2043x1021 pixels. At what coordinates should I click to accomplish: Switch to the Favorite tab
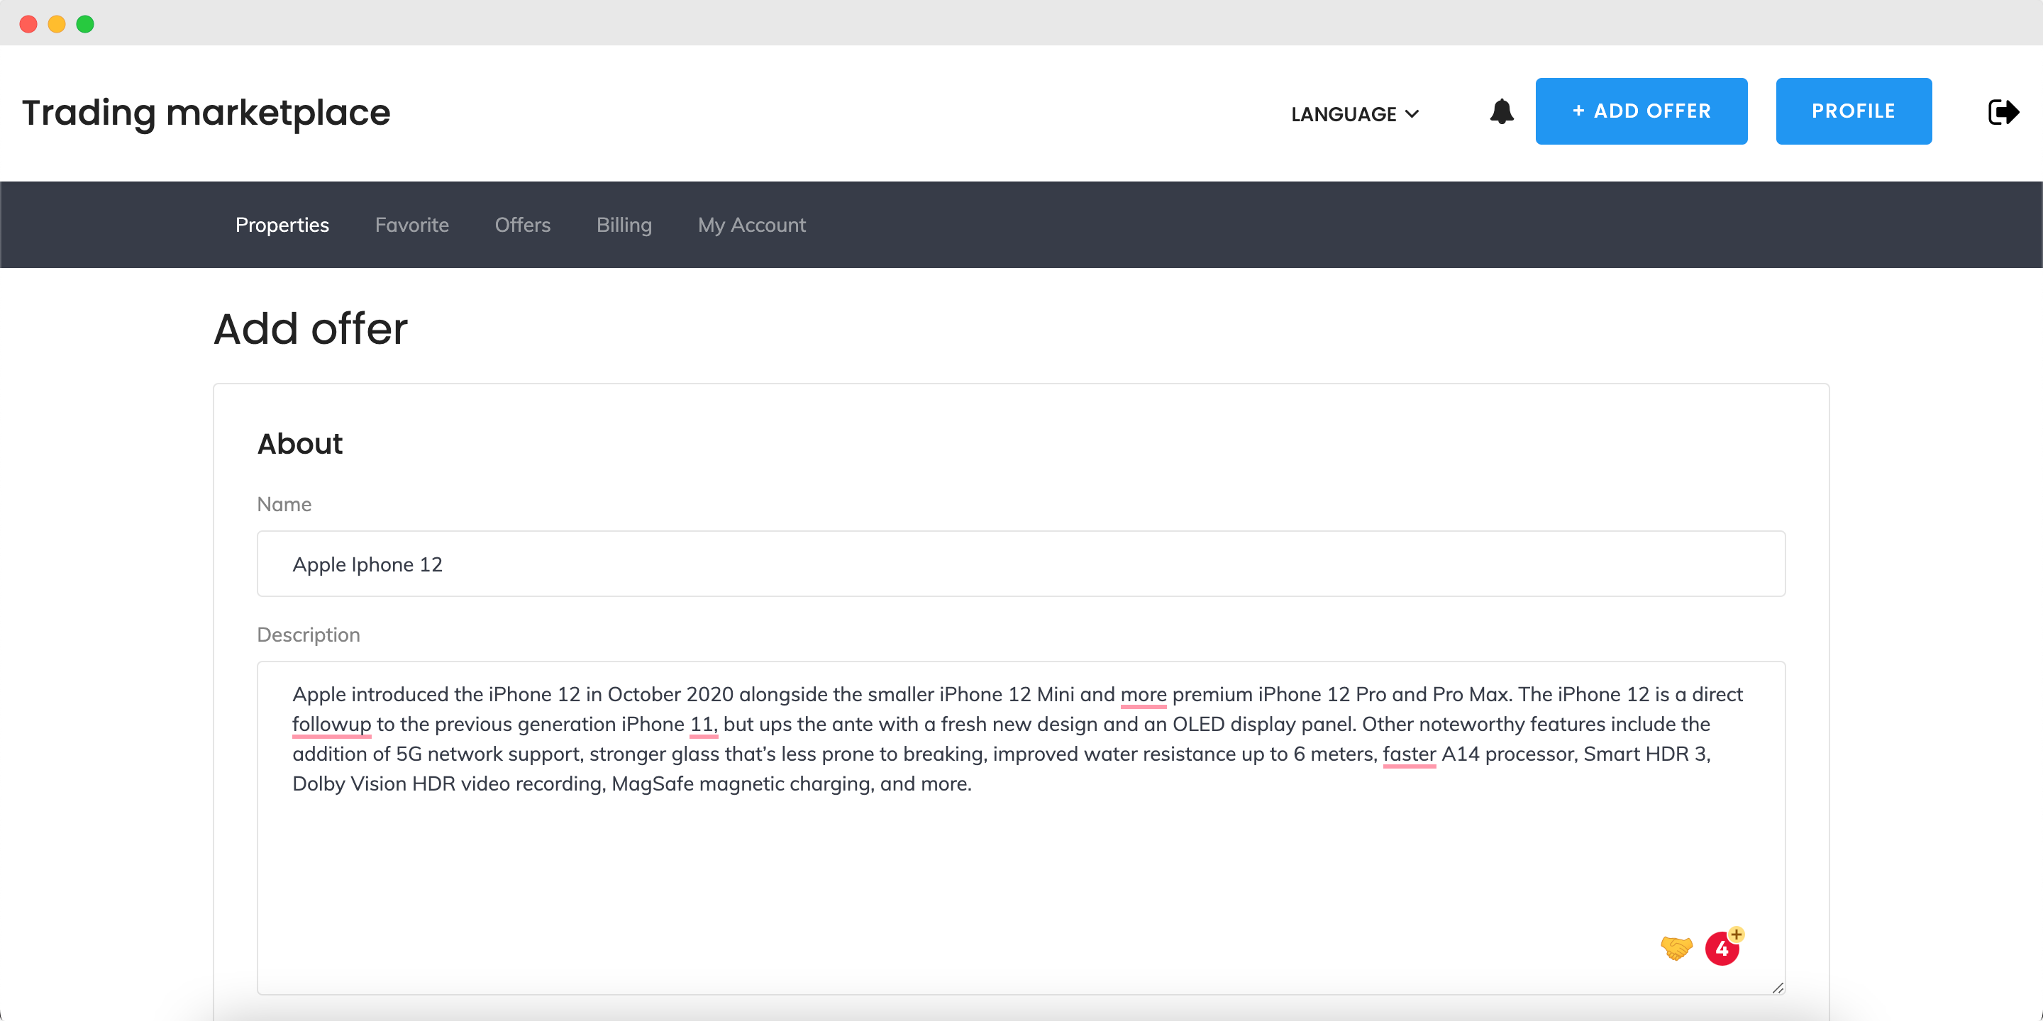[411, 225]
